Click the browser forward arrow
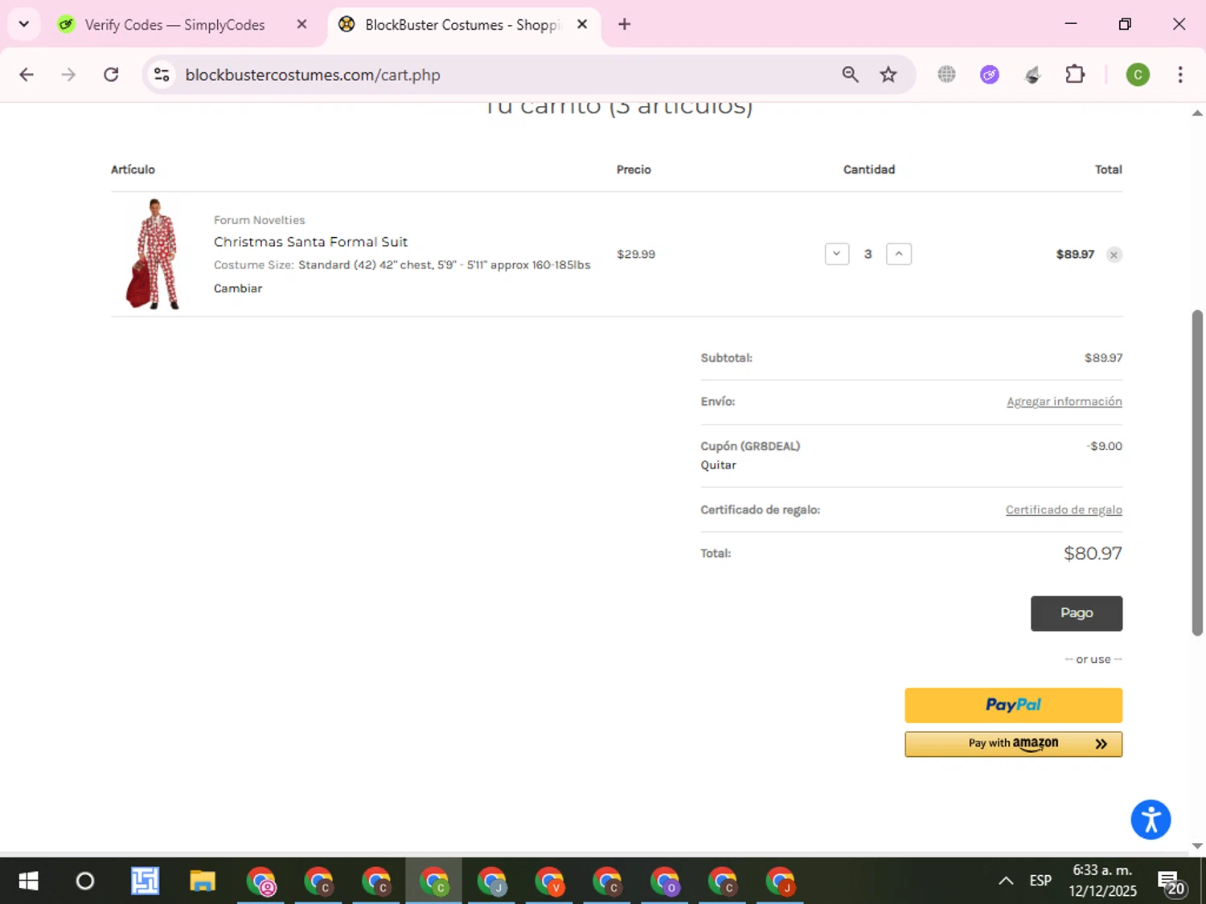This screenshot has width=1206, height=904. point(68,75)
